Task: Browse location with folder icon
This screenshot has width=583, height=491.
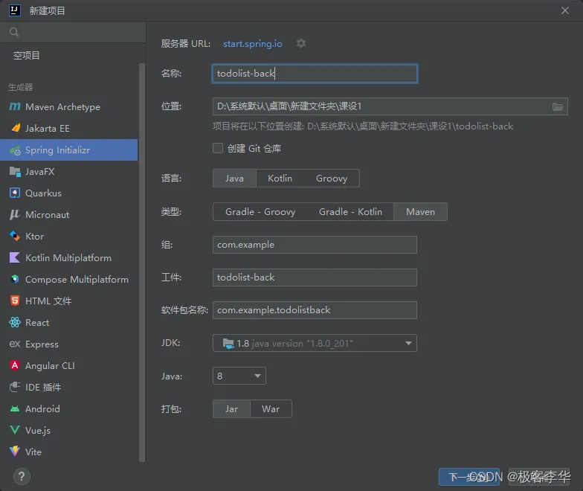Action: [x=558, y=107]
